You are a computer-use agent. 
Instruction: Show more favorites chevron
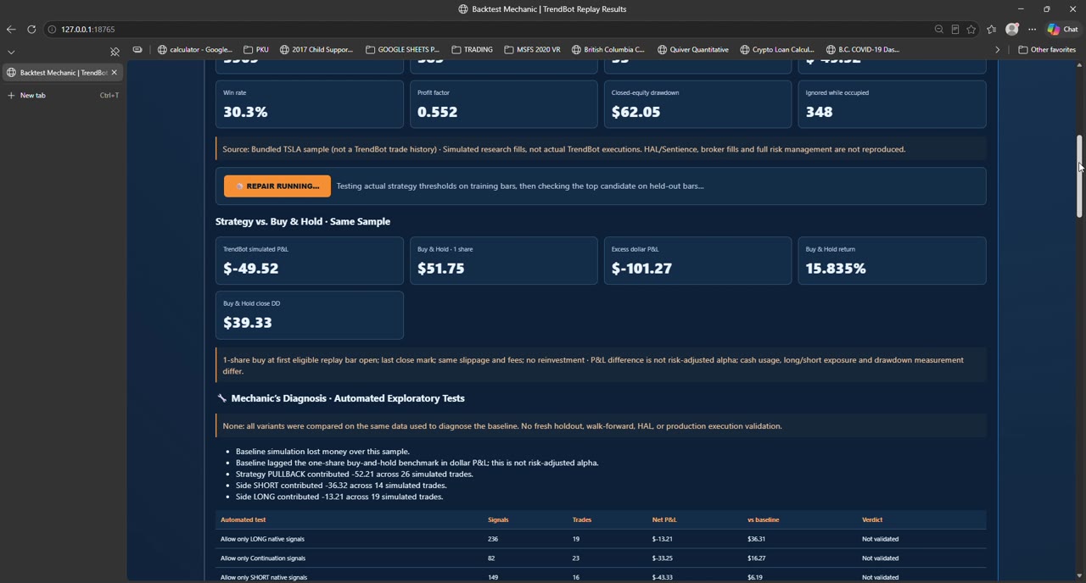coord(998,49)
